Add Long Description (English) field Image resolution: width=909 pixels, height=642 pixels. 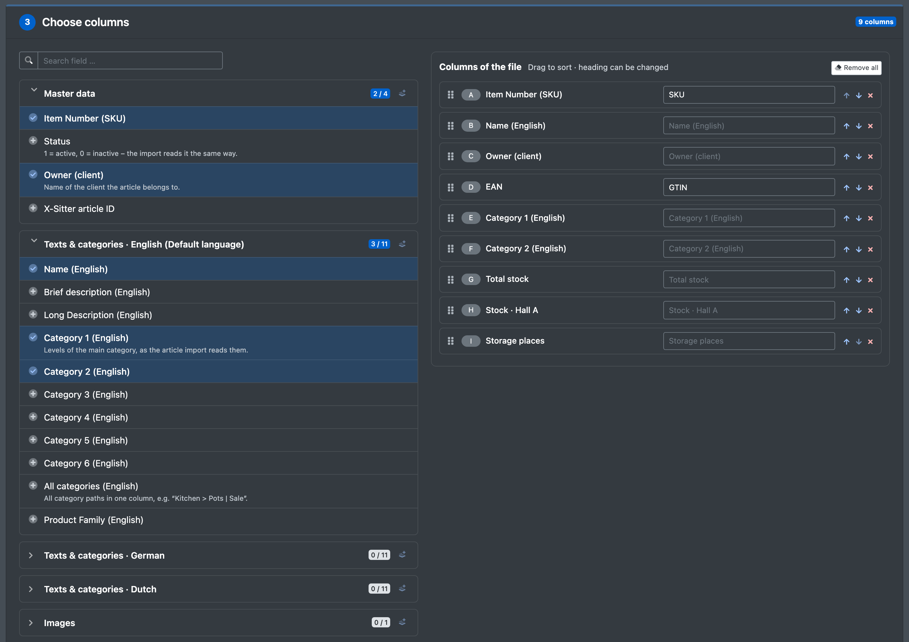(x=219, y=315)
